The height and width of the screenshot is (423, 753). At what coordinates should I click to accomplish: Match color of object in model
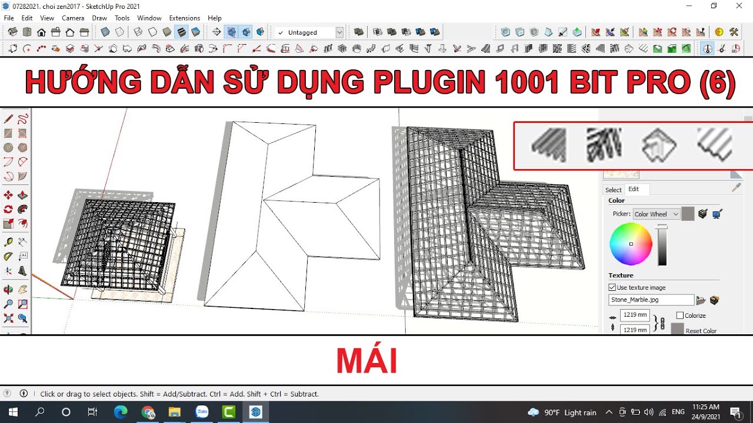tap(702, 214)
